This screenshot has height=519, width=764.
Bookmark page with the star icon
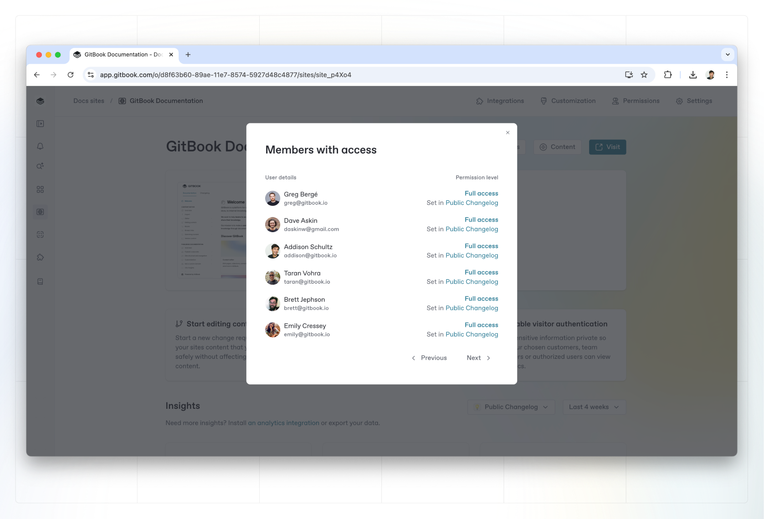point(644,75)
